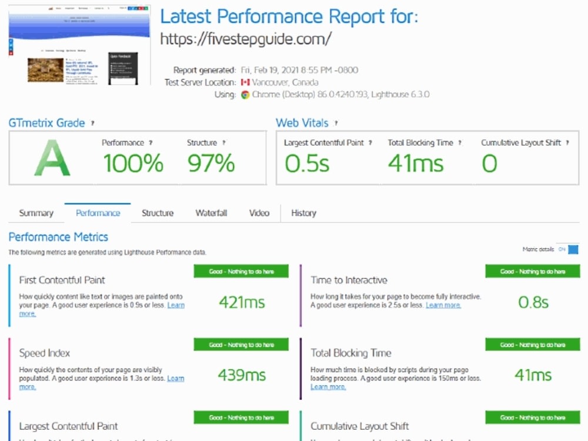This screenshot has height=441, width=588.
Task: Click the Chrome browser icon
Action: point(245,95)
